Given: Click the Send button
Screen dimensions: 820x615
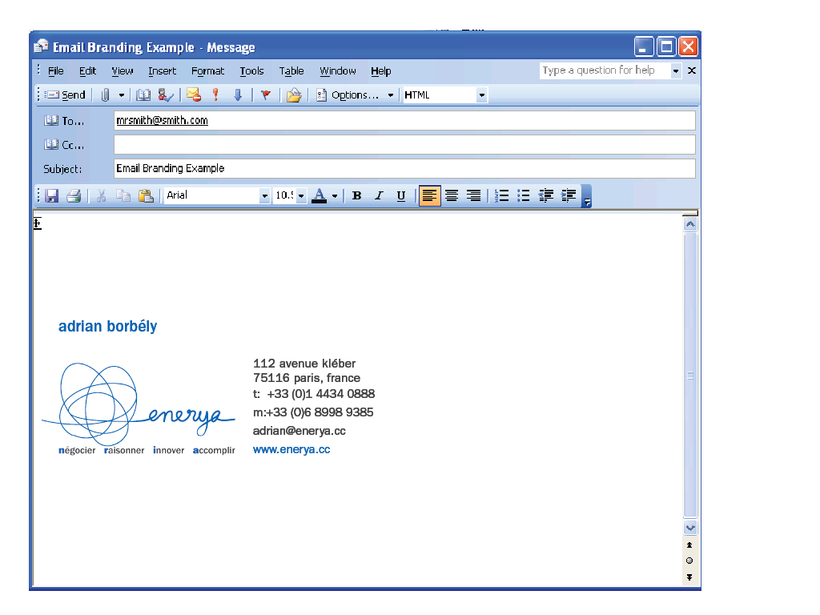Looking at the screenshot, I should click(65, 95).
